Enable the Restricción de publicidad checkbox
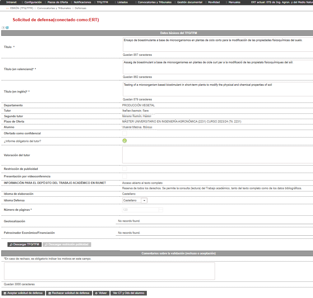 tap(124, 169)
